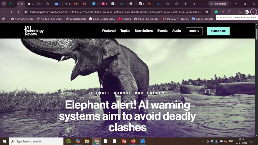Show hidden system tray icons
This screenshot has width=258, height=145.
pos(203,141)
